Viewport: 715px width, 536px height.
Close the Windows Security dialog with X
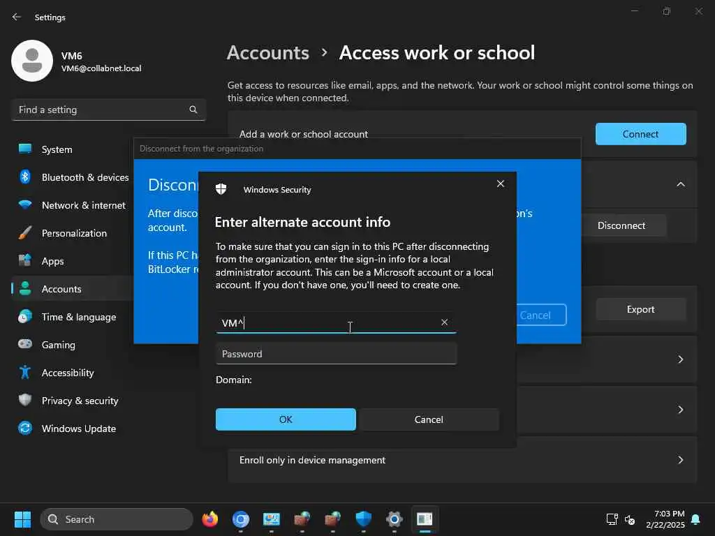tap(500, 184)
